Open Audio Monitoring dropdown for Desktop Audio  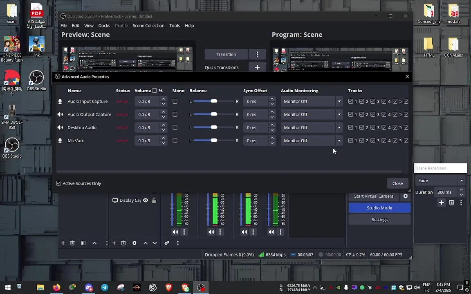[x=312, y=127]
